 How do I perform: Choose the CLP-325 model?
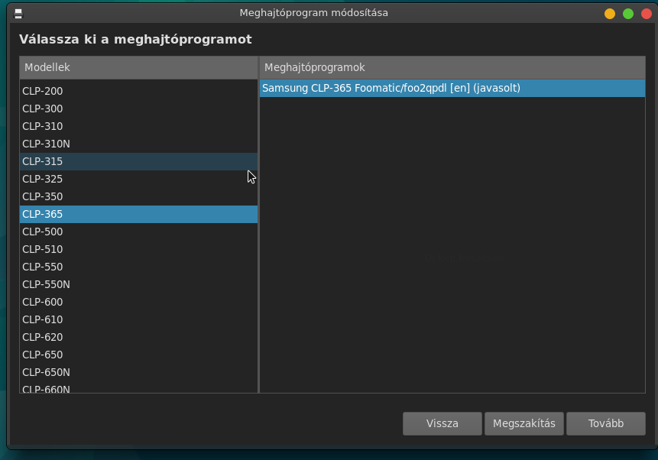click(x=138, y=180)
